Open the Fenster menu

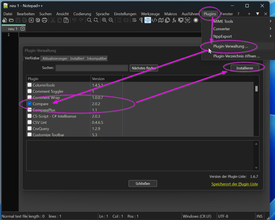[227, 14]
